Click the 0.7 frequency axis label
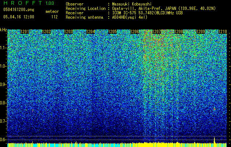This screenshot has width=231, height=147. pos(3,121)
